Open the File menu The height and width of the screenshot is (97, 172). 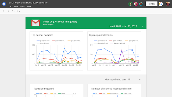(x=10, y=6)
